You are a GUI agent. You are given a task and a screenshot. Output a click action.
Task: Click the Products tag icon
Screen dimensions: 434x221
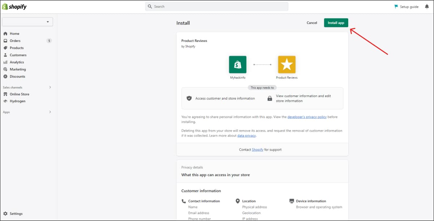(x=5, y=48)
